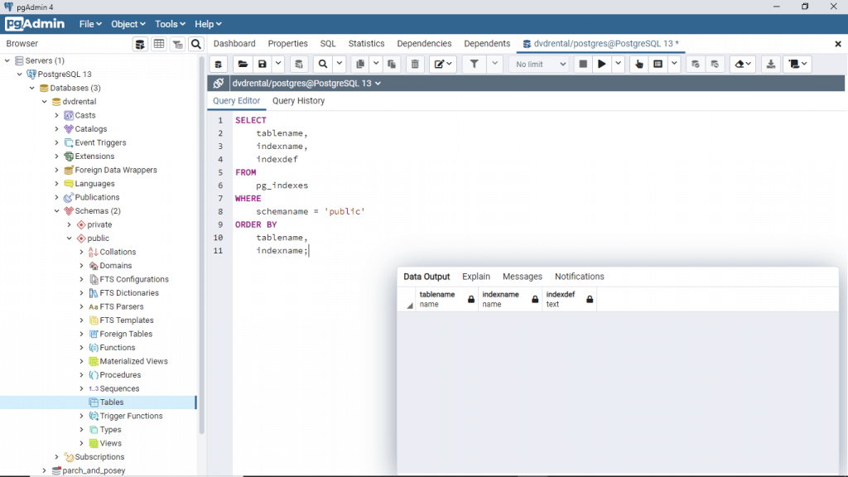Open Query Tool icon in Browser panel

pyautogui.click(x=141, y=44)
